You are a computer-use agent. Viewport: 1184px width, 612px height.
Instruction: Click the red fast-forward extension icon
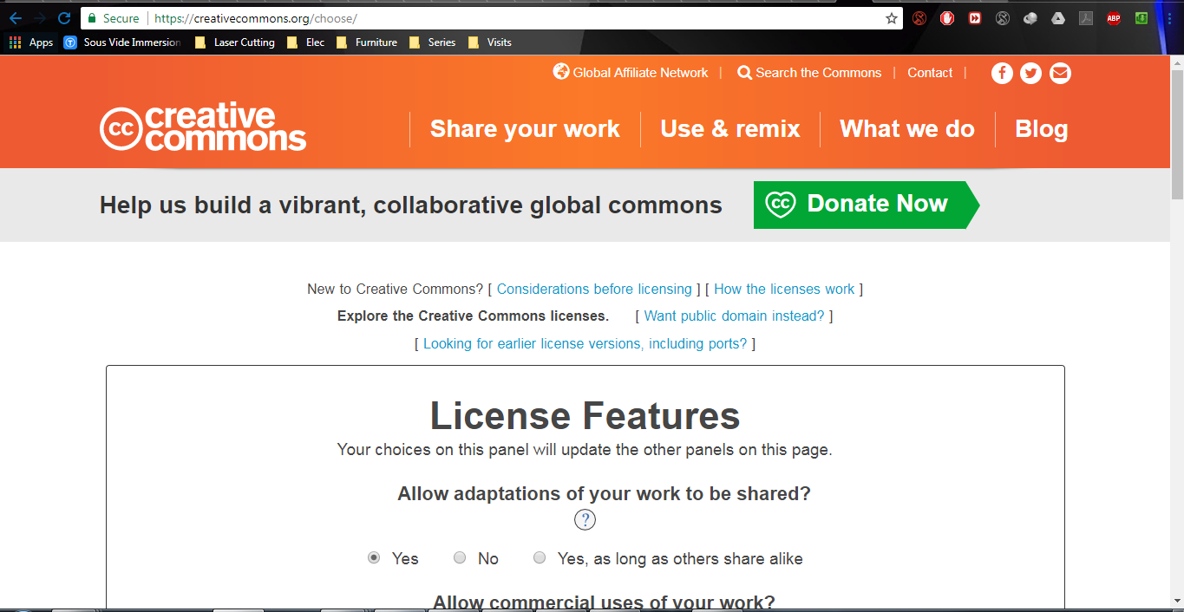click(975, 18)
